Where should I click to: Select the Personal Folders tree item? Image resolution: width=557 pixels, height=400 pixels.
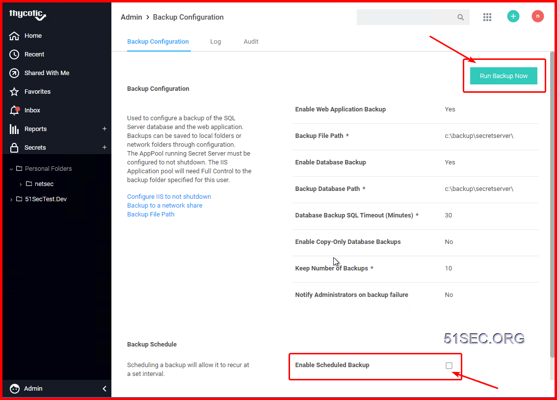click(x=48, y=169)
